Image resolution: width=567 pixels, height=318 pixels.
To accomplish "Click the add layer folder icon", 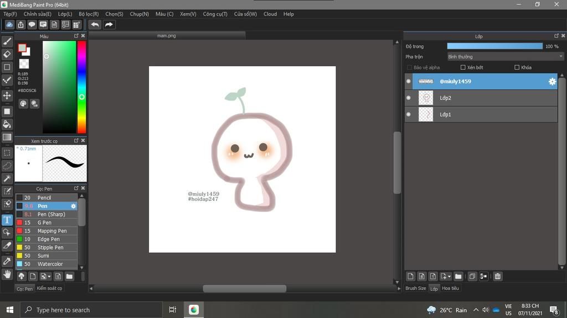I will pyautogui.click(x=458, y=277).
